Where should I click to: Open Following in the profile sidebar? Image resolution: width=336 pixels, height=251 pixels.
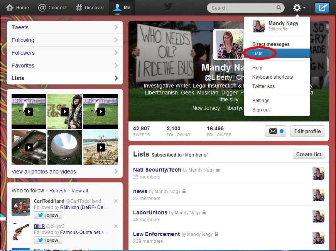pos(65,40)
